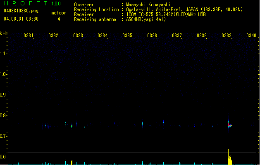Image resolution: width=260 pixels, height=165 pixels.
Task: Click time marker 0335
Action: 127,35
